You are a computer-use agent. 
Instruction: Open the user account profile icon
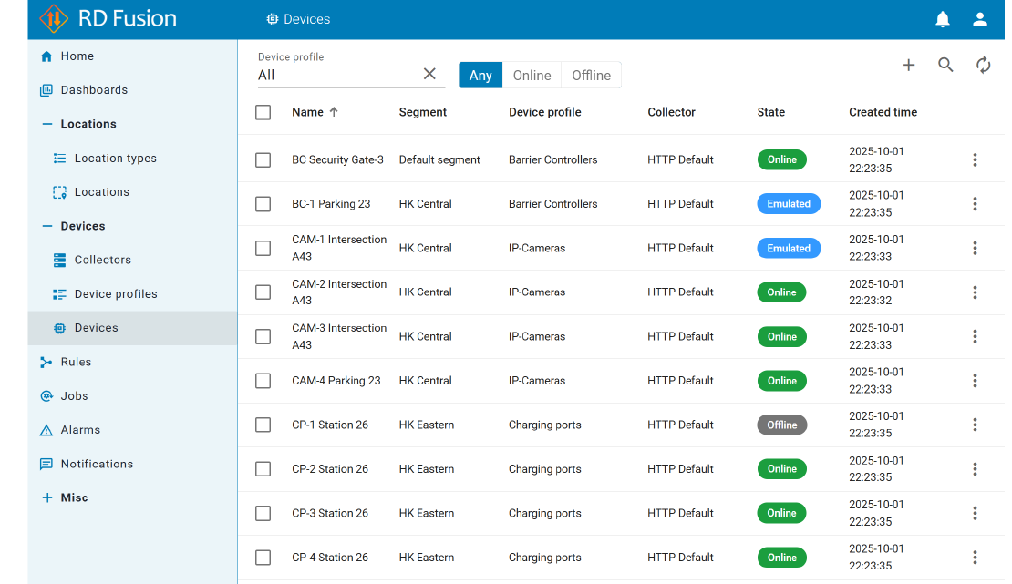pyautogui.click(x=980, y=19)
